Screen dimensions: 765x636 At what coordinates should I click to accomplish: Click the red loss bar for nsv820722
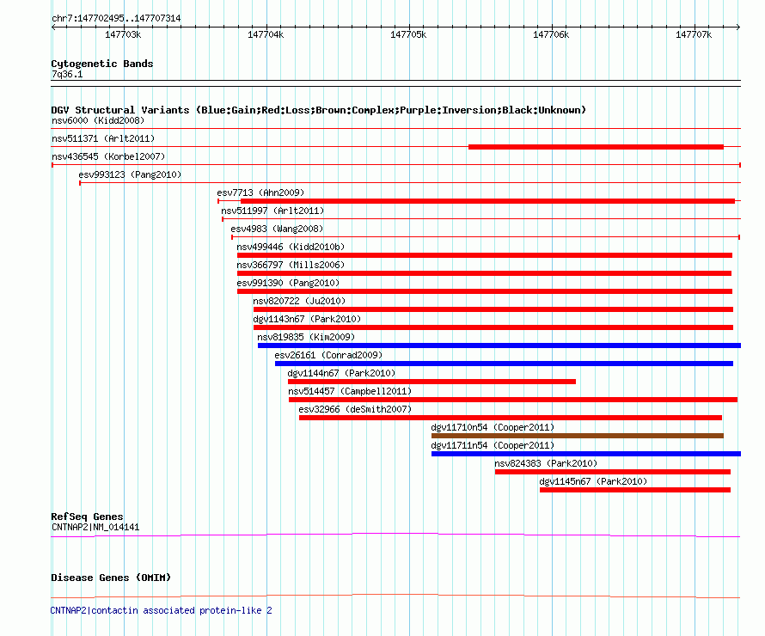493,309
